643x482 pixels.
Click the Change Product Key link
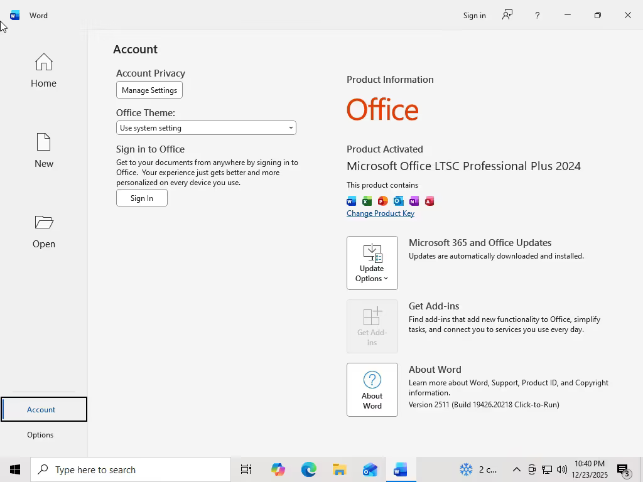(381, 213)
